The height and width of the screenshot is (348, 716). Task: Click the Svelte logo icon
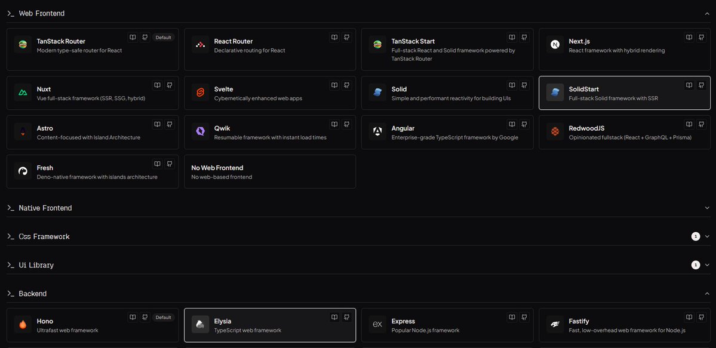click(200, 93)
